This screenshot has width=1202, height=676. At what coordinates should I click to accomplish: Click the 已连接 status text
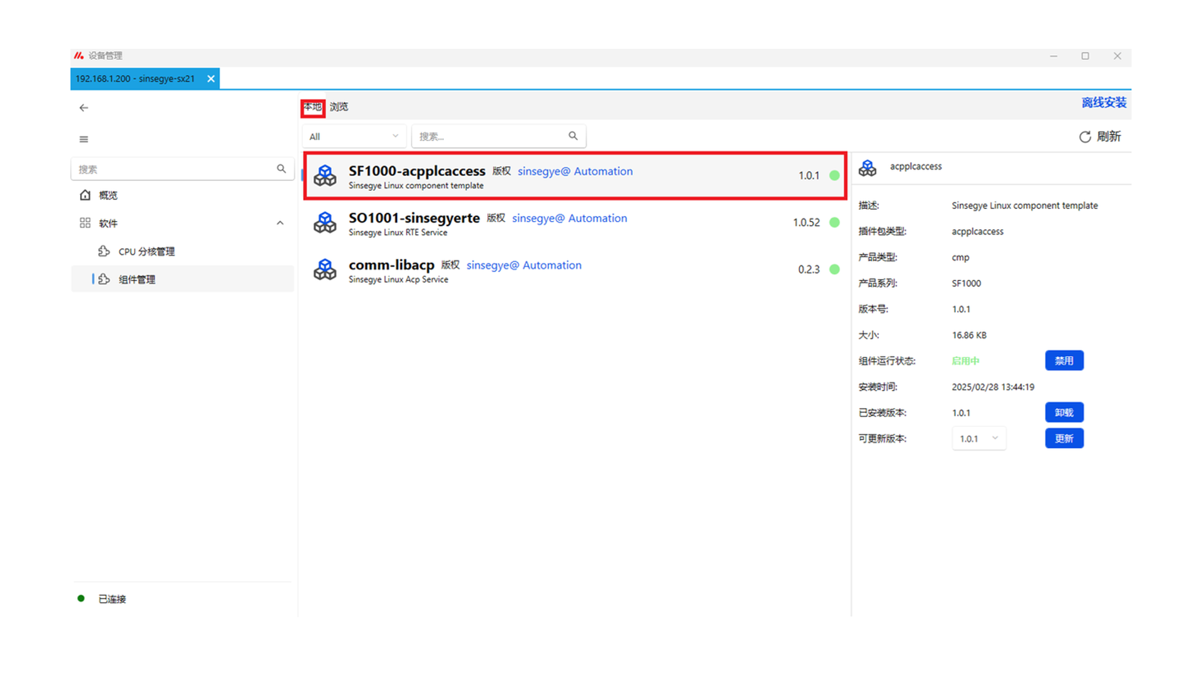112,599
